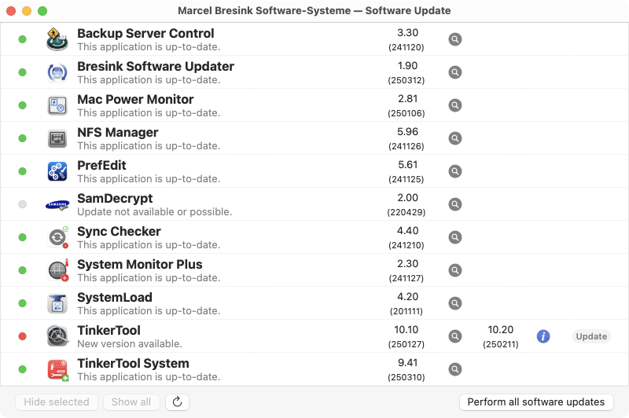Click the gray status dot beside SamDecrypt
Image resolution: width=629 pixels, height=418 pixels.
pos(23,204)
